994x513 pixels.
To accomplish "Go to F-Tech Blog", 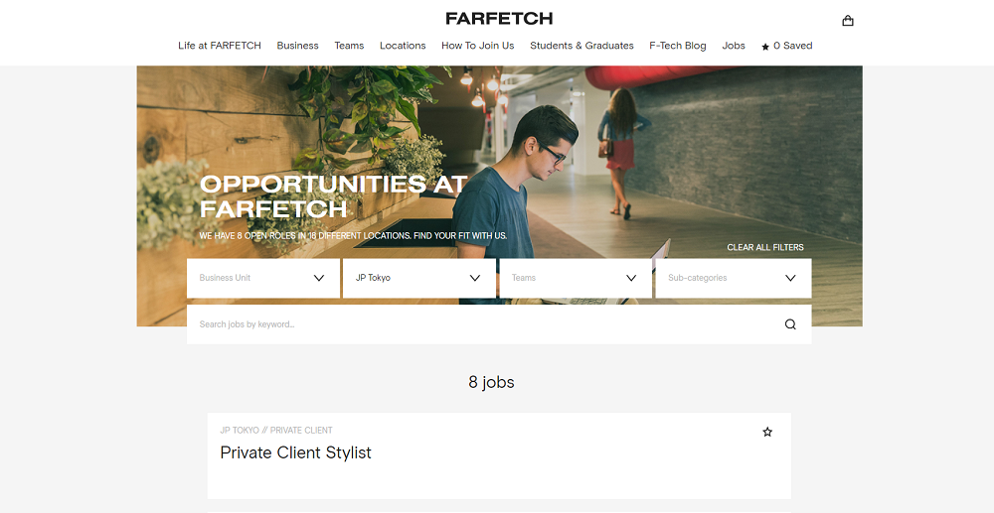I will coord(678,46).
